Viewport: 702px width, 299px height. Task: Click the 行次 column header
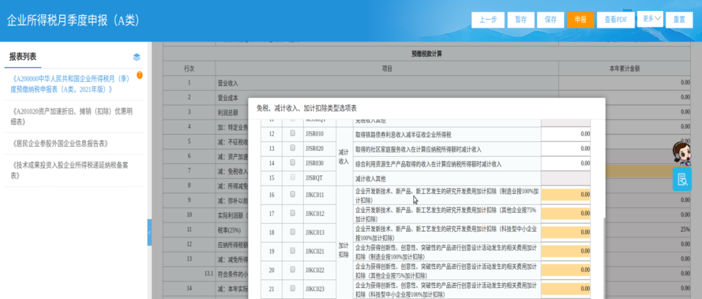[x=189, y=69]
